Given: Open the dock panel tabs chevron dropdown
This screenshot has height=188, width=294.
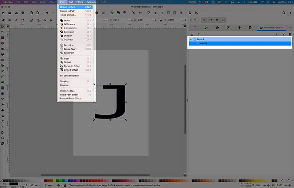Looking at the screenshot, I should coord(289,27).
